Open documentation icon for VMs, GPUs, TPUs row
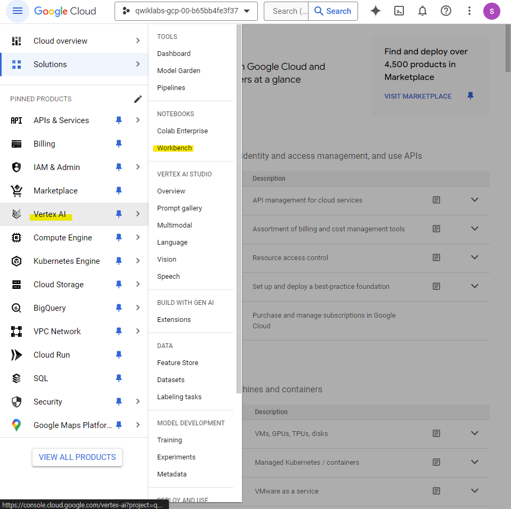This screenshot has height=509, width=511. click(x=436, y=433)
